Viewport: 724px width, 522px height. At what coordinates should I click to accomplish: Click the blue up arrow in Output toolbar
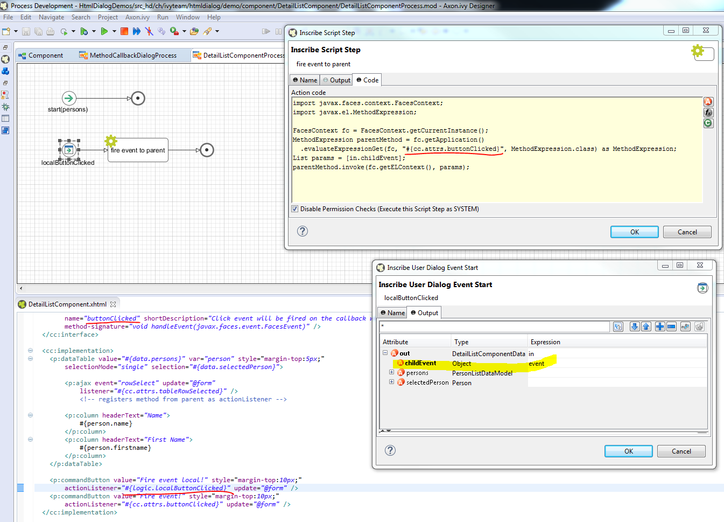pyautogui.click(x=646, y=326)
